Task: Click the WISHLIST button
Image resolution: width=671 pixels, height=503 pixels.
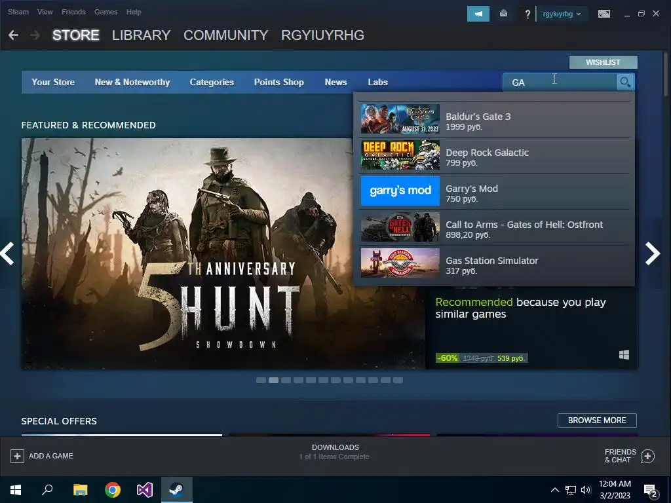Action: tap(603, 62)
